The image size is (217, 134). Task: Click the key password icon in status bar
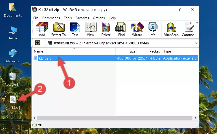(40, 125)
